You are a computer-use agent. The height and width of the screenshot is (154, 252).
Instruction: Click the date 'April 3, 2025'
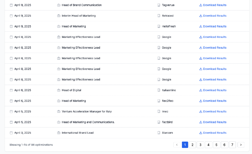(x=23, y=133)
